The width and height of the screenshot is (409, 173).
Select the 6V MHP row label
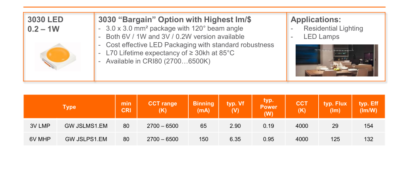(x=40, y=139)
